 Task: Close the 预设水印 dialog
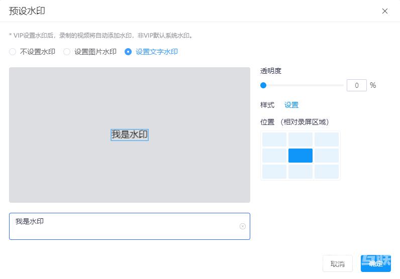point(385,11)
